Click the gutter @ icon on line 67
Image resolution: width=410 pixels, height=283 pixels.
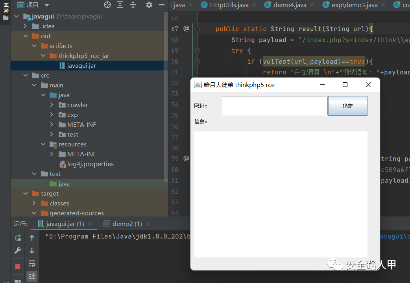(x=186, y=28)
